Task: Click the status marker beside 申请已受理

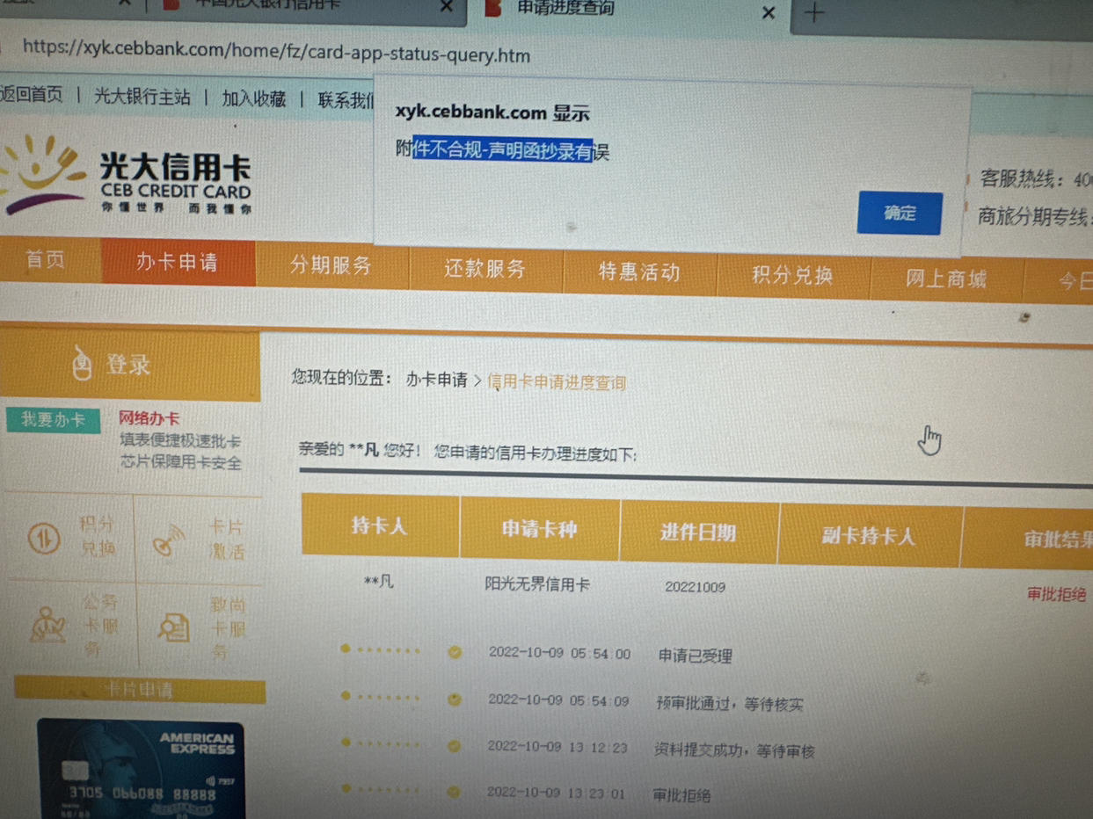Action: pyautogui.click(x=455, y=652)
